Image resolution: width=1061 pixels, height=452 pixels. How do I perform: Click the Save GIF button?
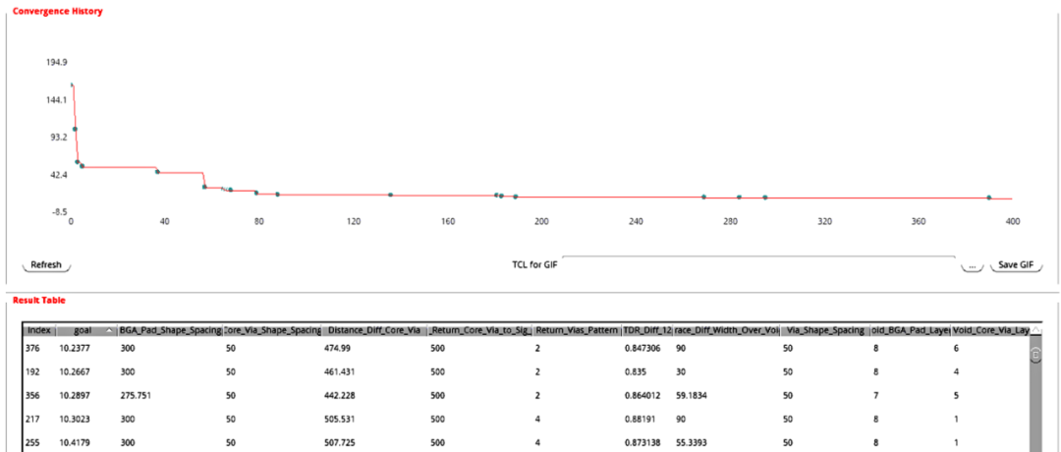[x=1015, y=265]
